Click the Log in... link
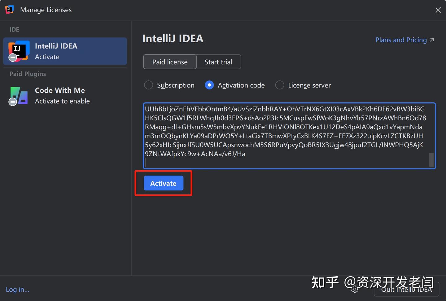The width and height of the screenshot is (446, 301). pos(18,290)
